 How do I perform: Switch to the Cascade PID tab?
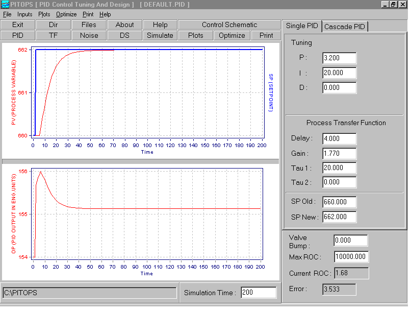click(345, 27)
